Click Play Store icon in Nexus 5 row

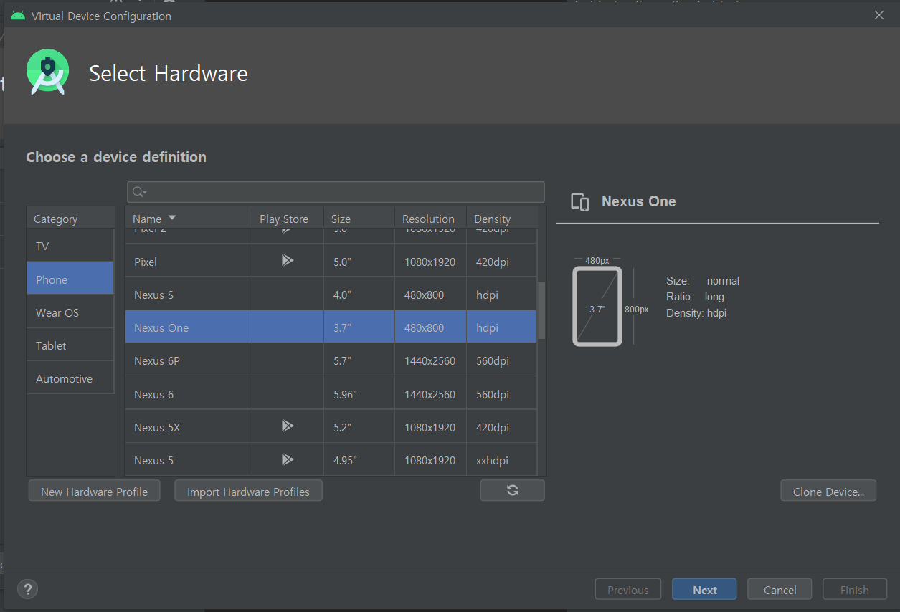287,459
